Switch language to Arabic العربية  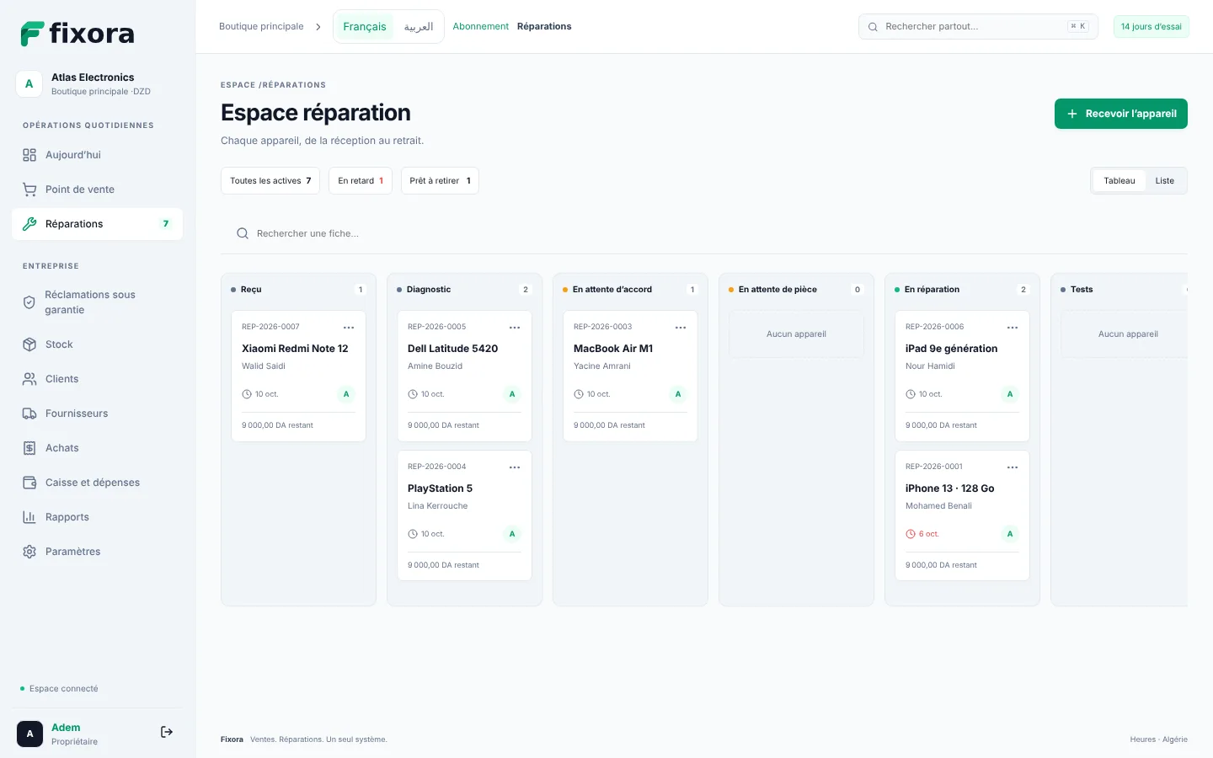click(419, 27)
